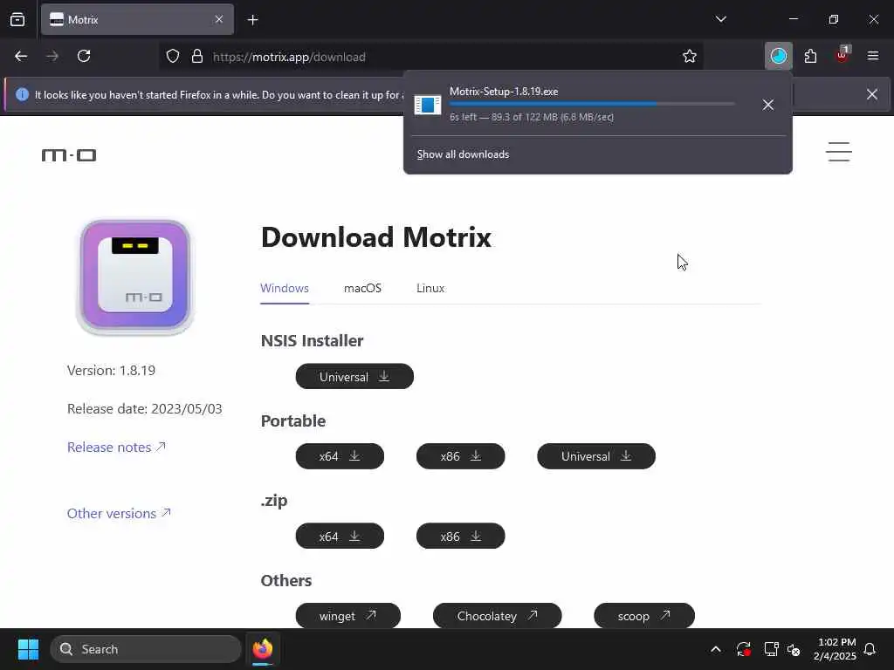The height and width of the screenshot is (670, 894).
Task: Open the notification bell icon
Action: click(870, 649)
